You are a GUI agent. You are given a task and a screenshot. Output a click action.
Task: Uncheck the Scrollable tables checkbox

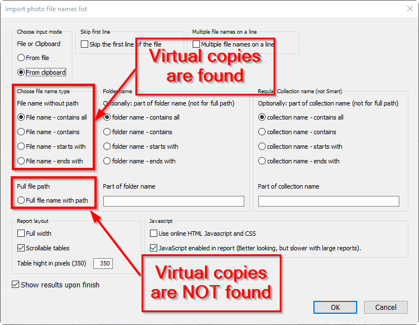(21, 248)
